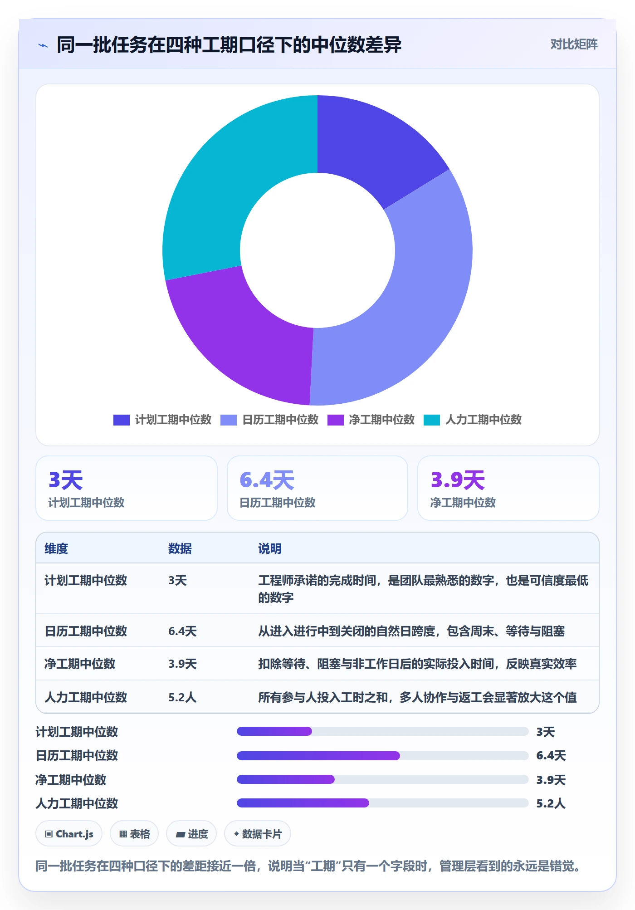635x910 pixels.
Task: Click the 5.2人 value in table
Action: coord(182,697)
